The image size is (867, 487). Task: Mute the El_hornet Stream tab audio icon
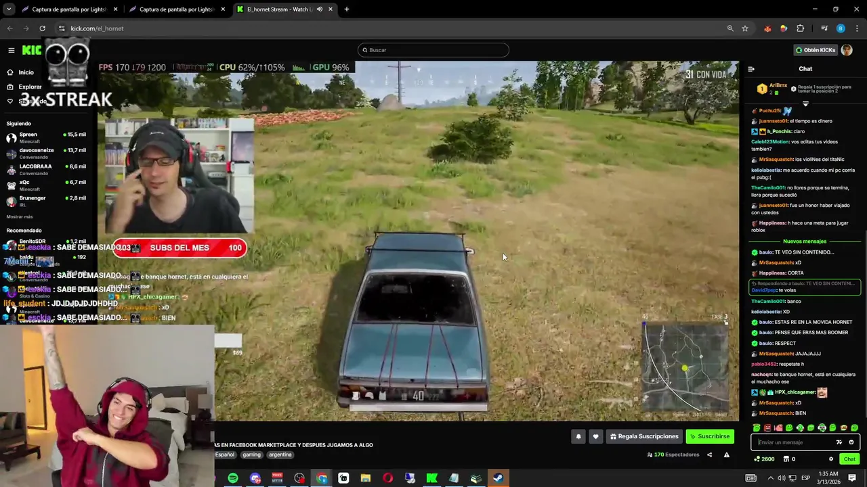coord(320,9)
